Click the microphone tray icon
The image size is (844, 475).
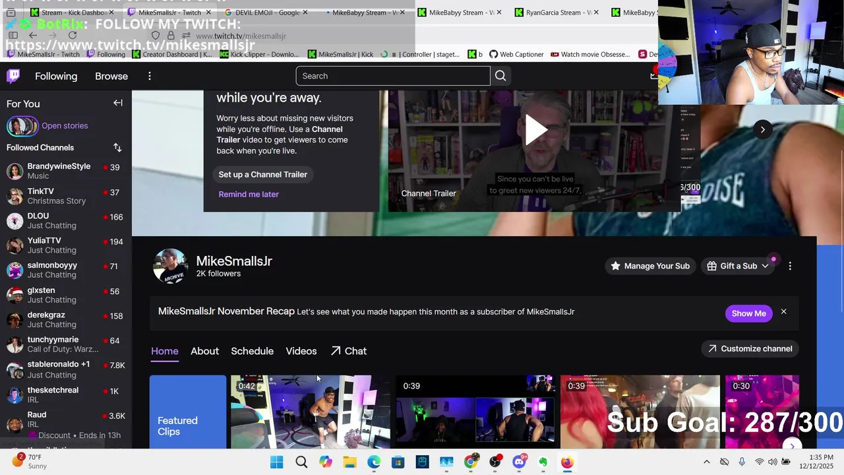742,462
